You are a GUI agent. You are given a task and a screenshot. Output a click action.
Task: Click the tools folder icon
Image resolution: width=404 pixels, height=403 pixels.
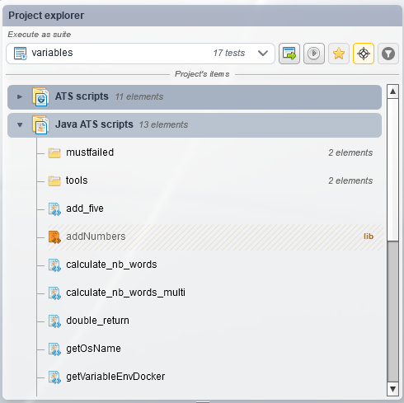click(54, 180)
